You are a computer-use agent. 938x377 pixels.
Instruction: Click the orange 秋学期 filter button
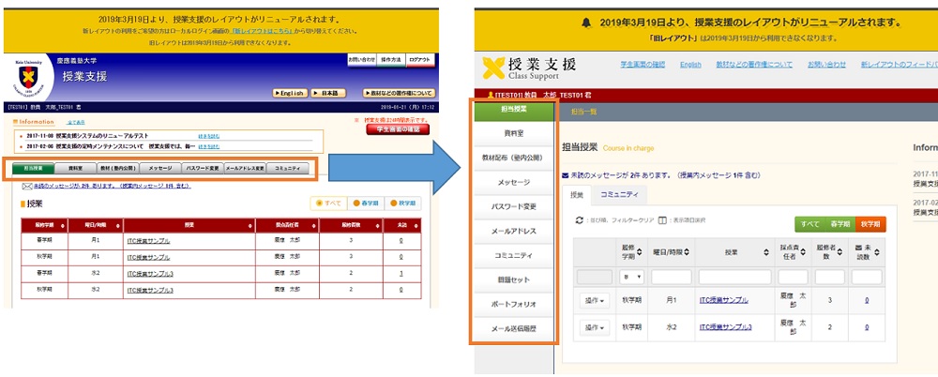pos(870,224)
